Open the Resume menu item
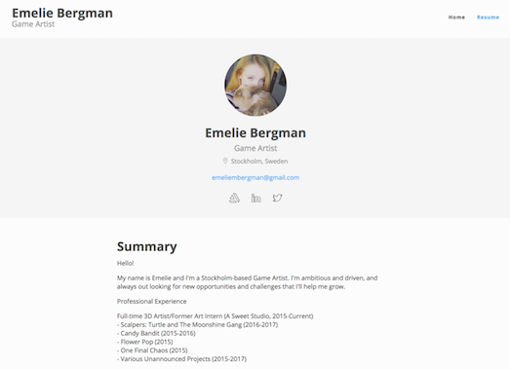 (488, 18)
